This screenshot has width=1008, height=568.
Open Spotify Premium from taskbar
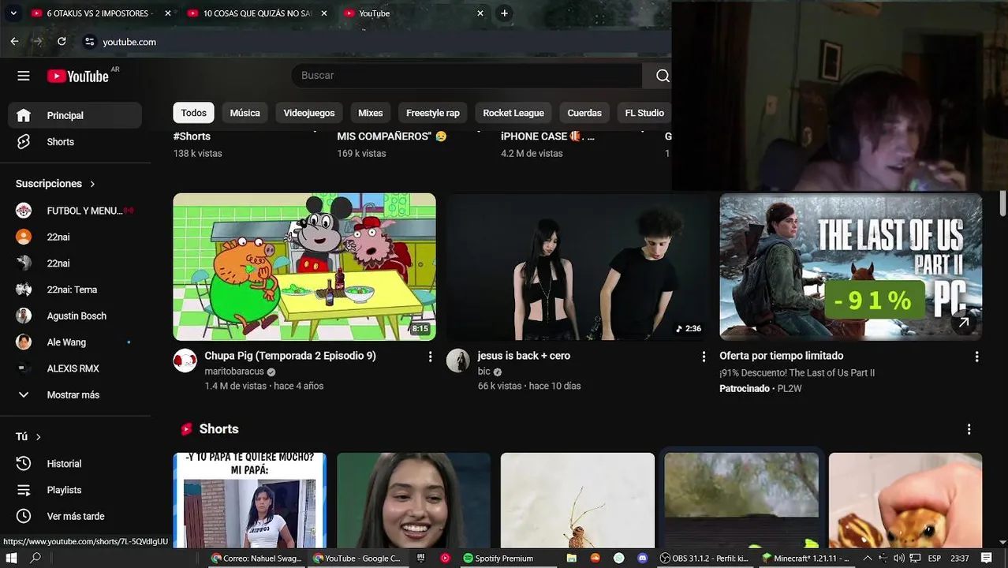tap(498, 558)
